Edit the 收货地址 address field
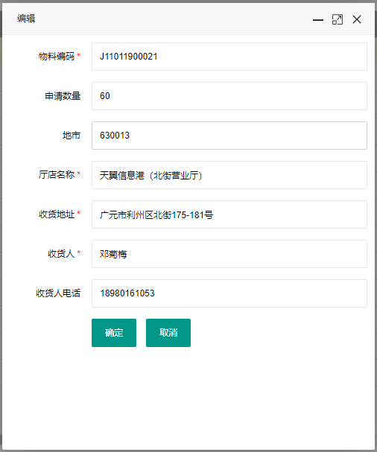377x452 pixels. pyautogui.click(x=229, y=214)
